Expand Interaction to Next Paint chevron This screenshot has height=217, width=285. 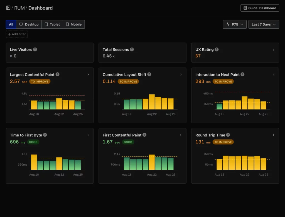[x=274, y=74]
